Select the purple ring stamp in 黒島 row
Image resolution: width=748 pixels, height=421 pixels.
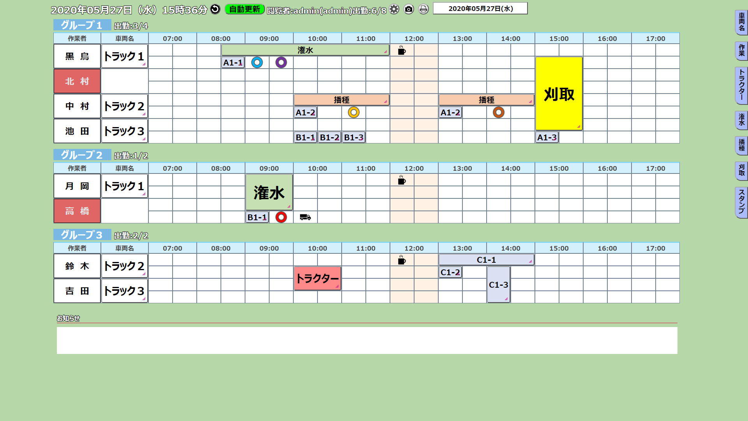point(281,62)
